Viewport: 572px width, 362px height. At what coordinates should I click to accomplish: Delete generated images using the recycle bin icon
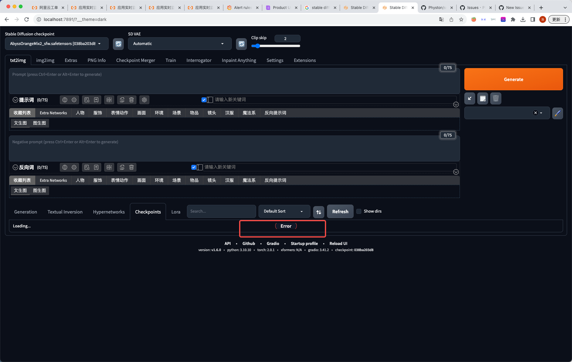click(495, 98)
